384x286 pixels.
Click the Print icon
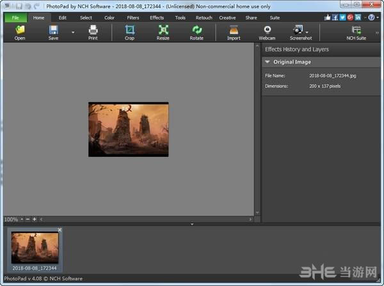pyautogui.click(x=93, y=29)
